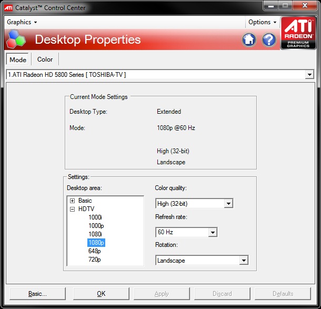Switch to the Color tab
The image size is (321, 309).
click(x=45, y=59)
